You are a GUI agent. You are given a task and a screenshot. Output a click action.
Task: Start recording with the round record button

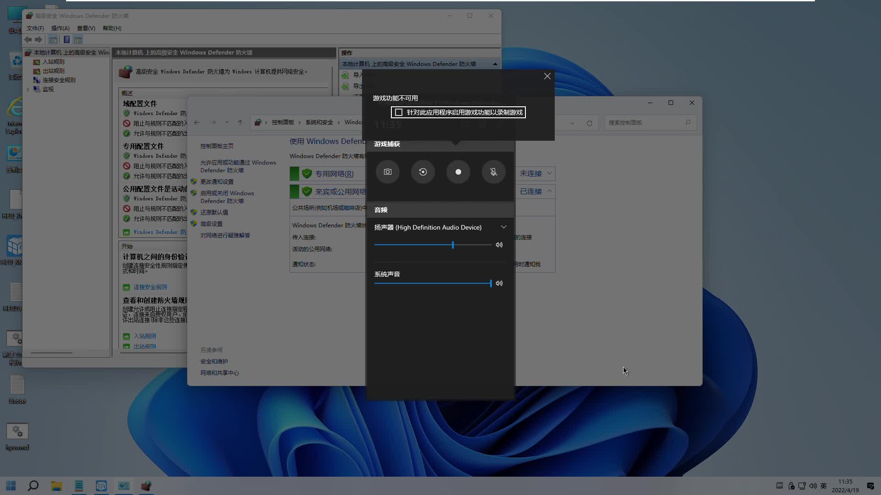tap(458, 172)
